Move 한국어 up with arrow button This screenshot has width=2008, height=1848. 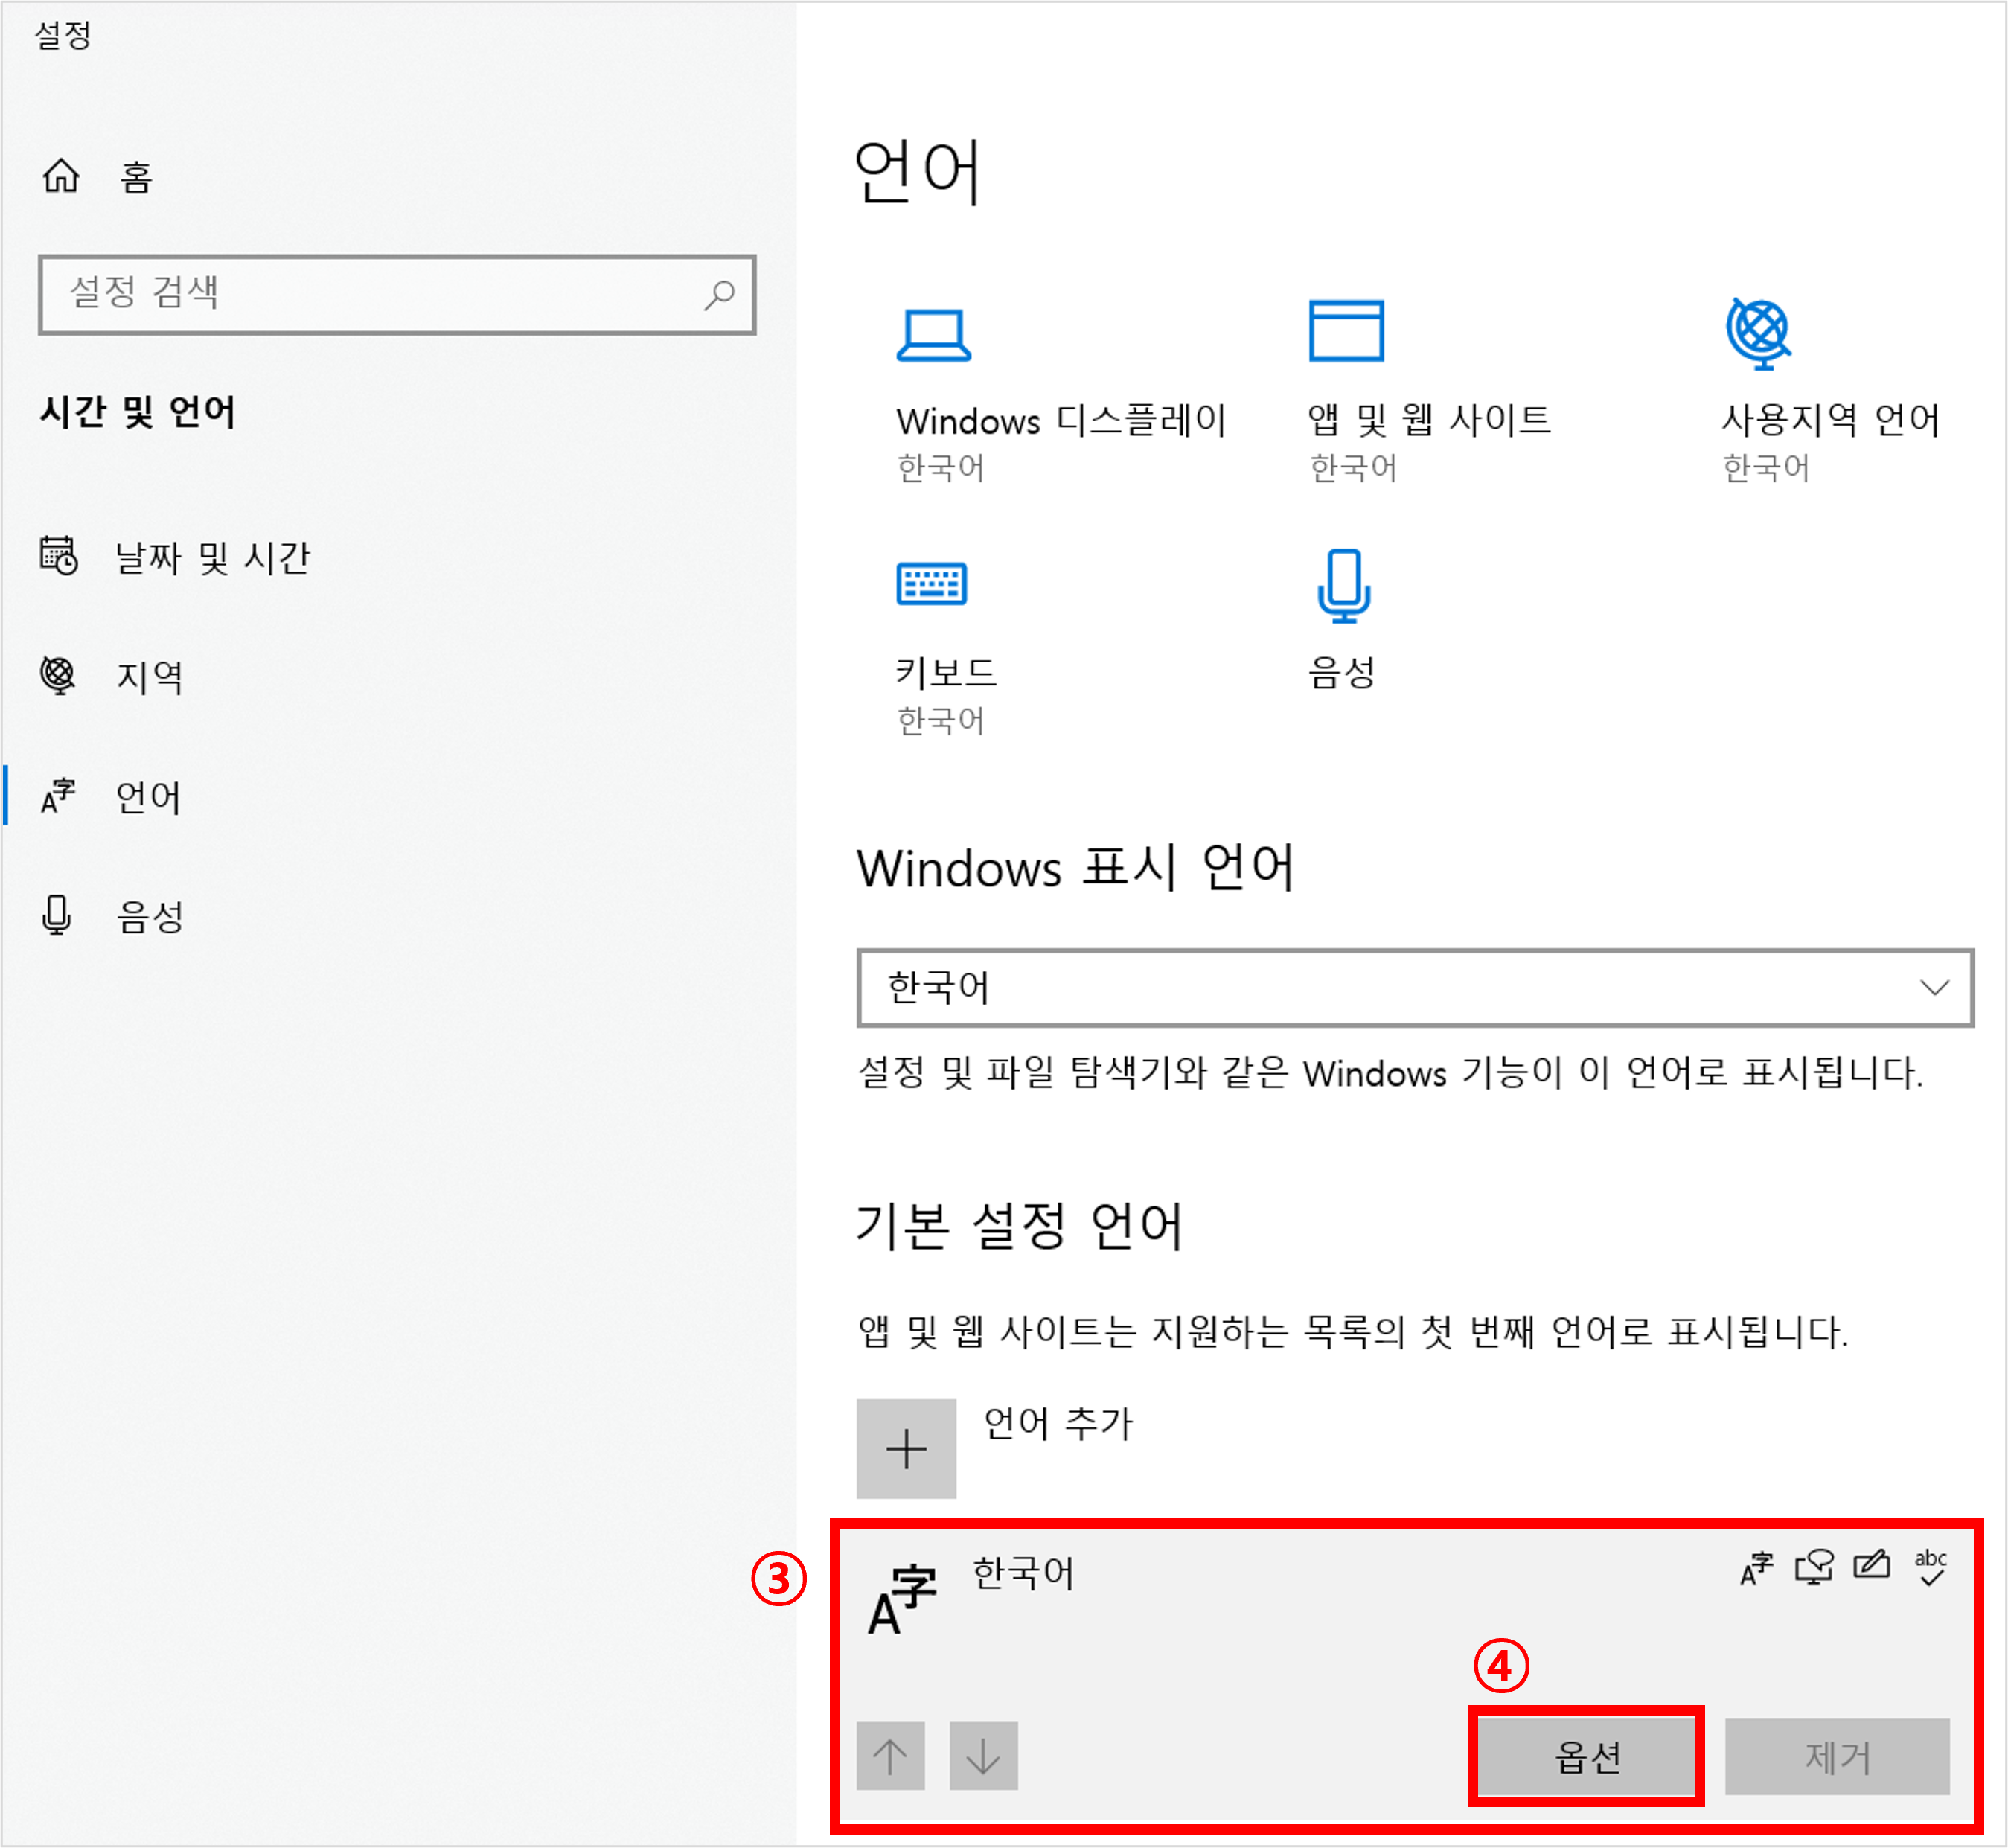890,1756
